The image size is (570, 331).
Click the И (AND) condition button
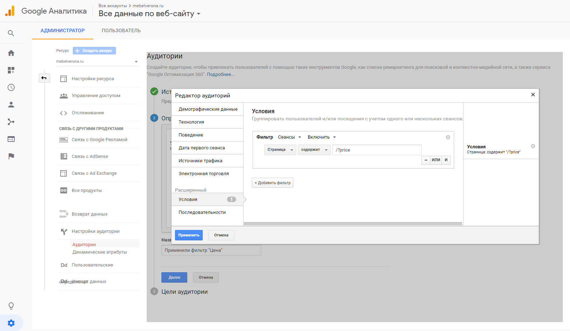tap(446, 160)
